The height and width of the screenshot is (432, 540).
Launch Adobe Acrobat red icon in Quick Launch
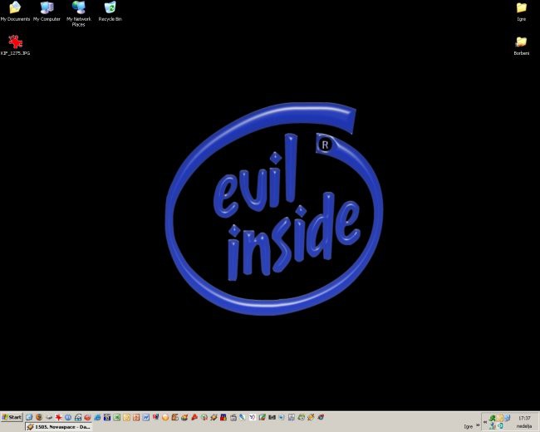tap(194, 417)
